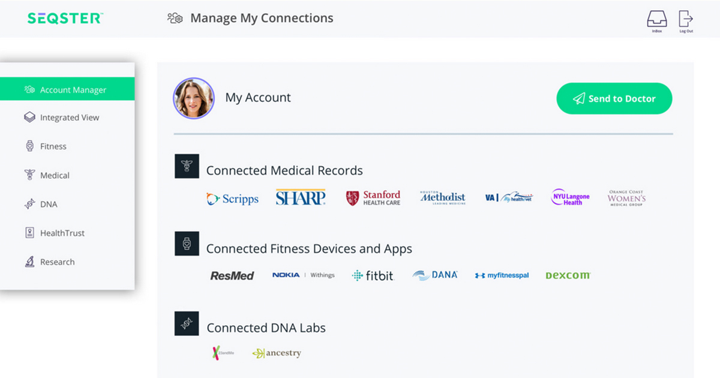Select the ancestry DNA lab logo
Image resolution: width=720 pixels, height=378 pixels.
[x=277, y=353]
